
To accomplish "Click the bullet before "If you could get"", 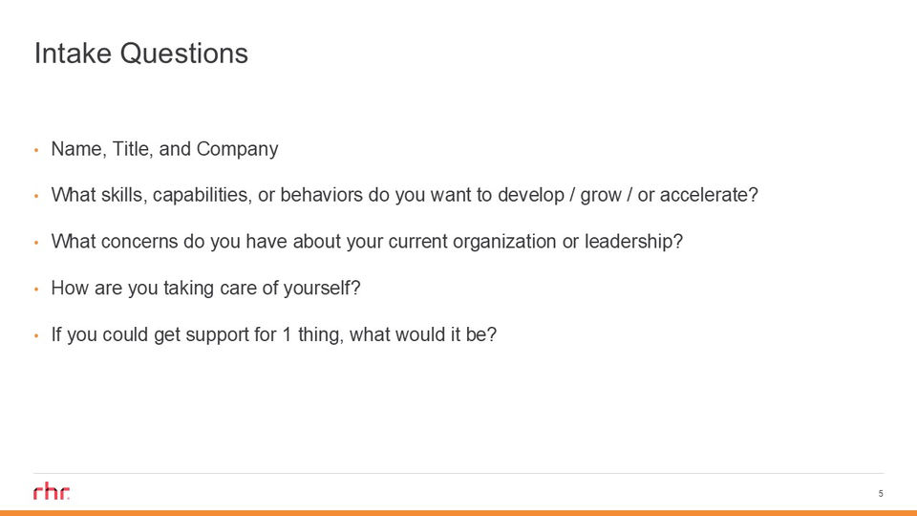I will coord(36,336).
